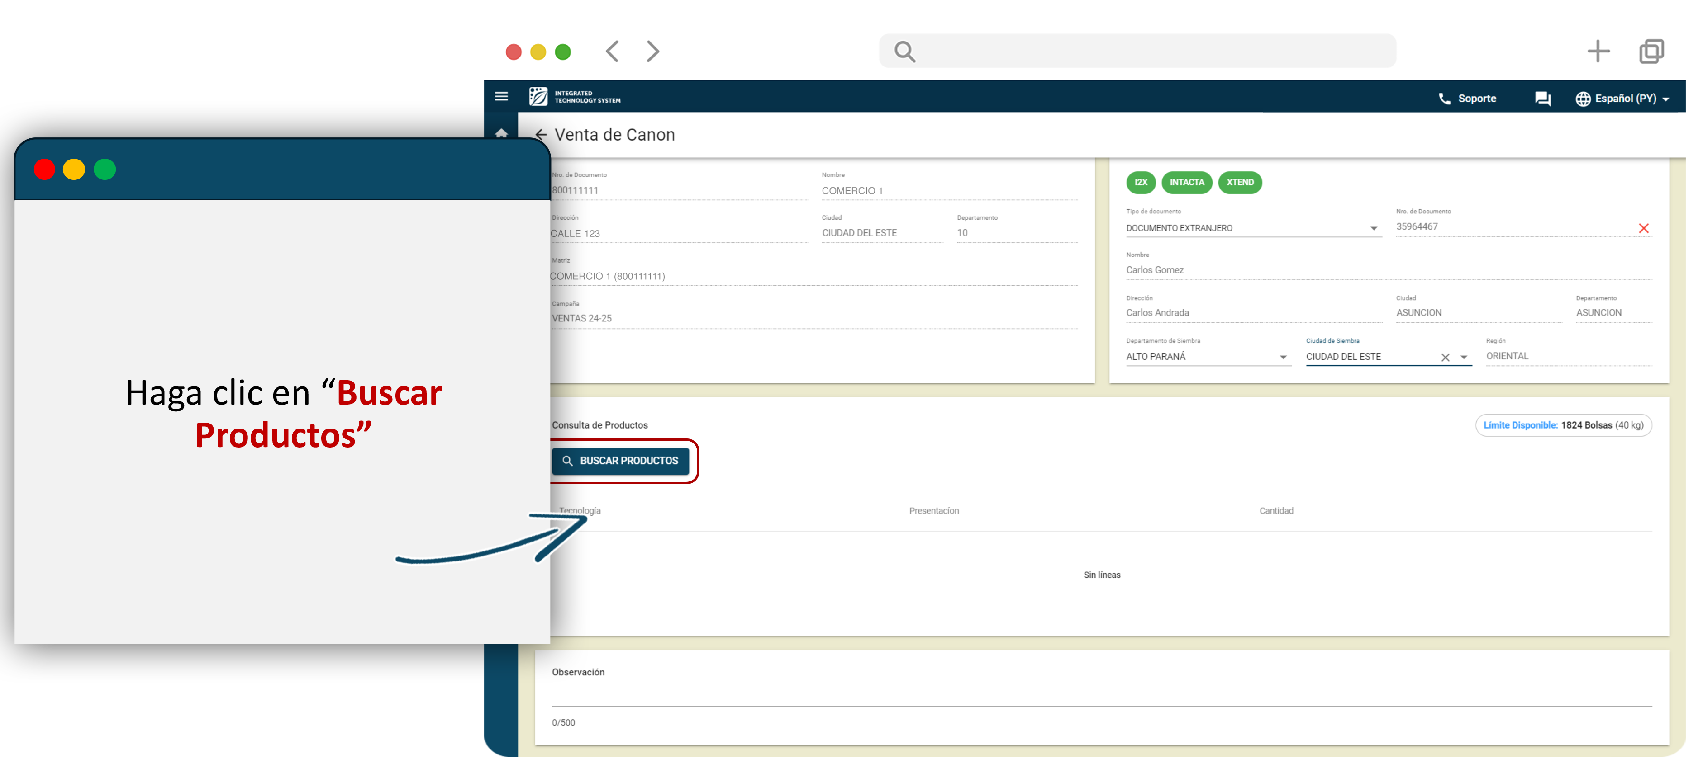Toggle the I2X technology chip
1703x773 pixels.
pyautogui.click(x=1141, y=182)
